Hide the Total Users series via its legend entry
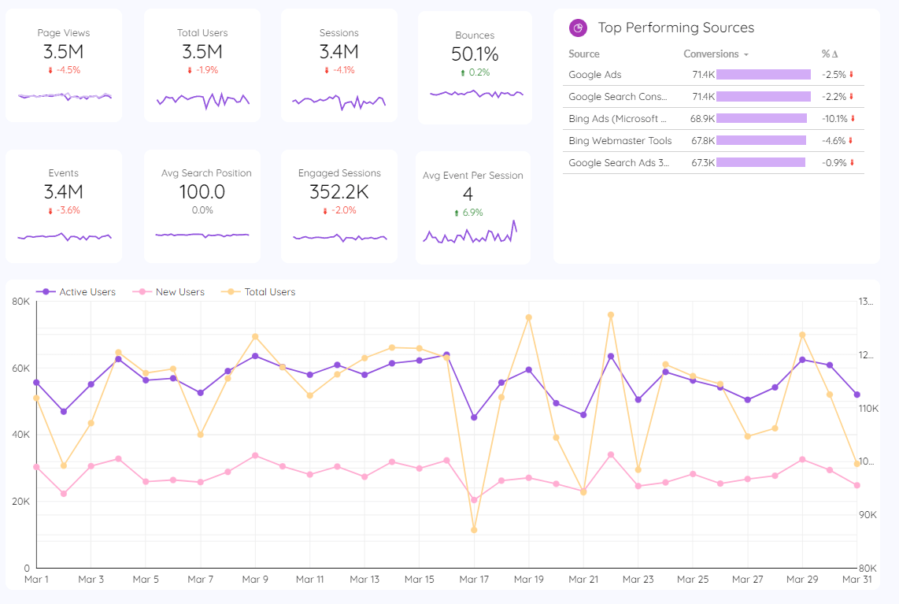This screenshot has width=899, height=604. coord(268,291)
